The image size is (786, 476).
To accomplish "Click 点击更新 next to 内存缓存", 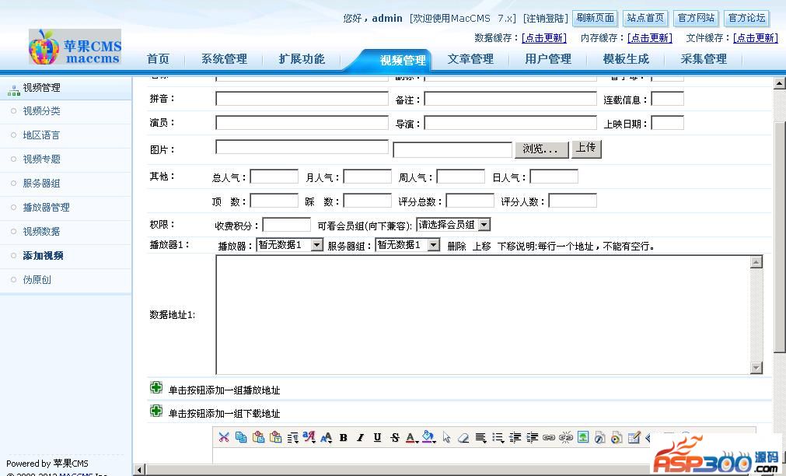I will tap(650, 38).
